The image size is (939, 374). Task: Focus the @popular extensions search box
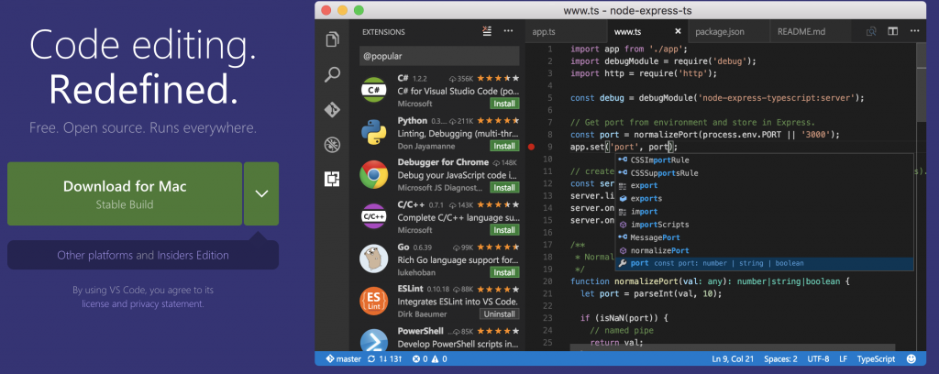[x=439, y=56]
